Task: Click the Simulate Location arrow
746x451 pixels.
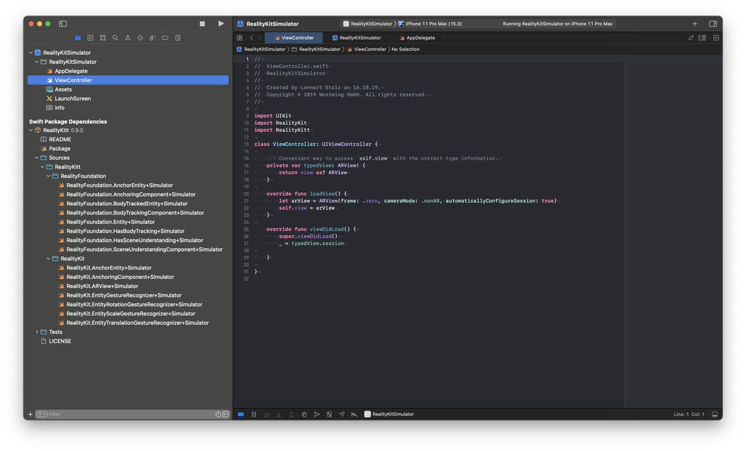Action: [341, 414]
